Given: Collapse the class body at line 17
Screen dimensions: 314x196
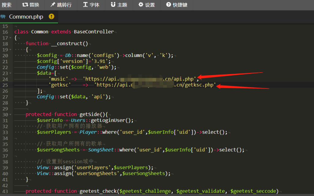Looking at the screenshot, I should click(11, 38).
